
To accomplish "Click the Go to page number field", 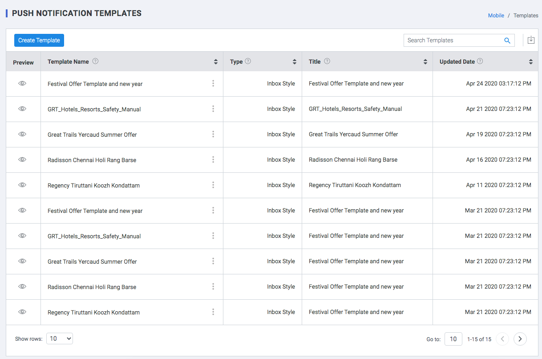I will coord(453,339).
